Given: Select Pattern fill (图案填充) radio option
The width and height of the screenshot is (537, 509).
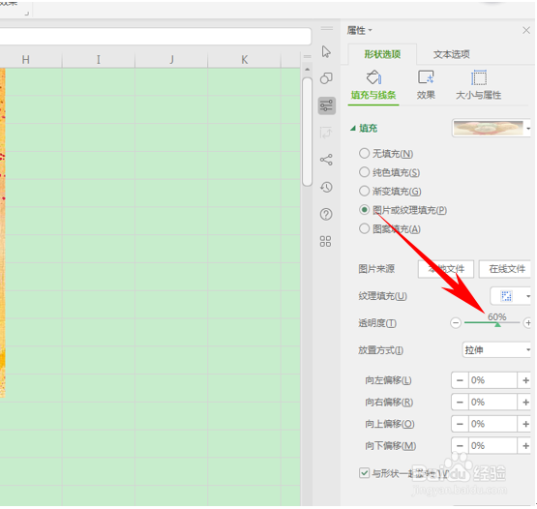Looking at the screenshot, I should pyautogui.click(x=364, y=228).
